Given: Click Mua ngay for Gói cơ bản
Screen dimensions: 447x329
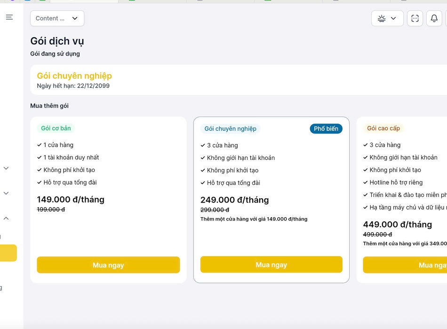Looking at the screenshot, I should point(108,265).
